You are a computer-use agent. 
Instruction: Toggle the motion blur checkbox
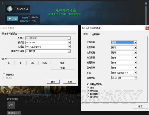pos(88,94)
